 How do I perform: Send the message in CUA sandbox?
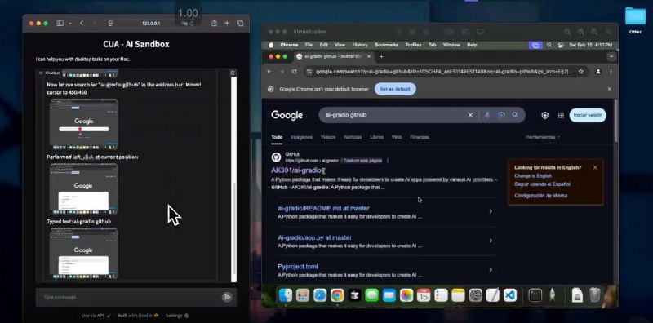click(227, 297)
